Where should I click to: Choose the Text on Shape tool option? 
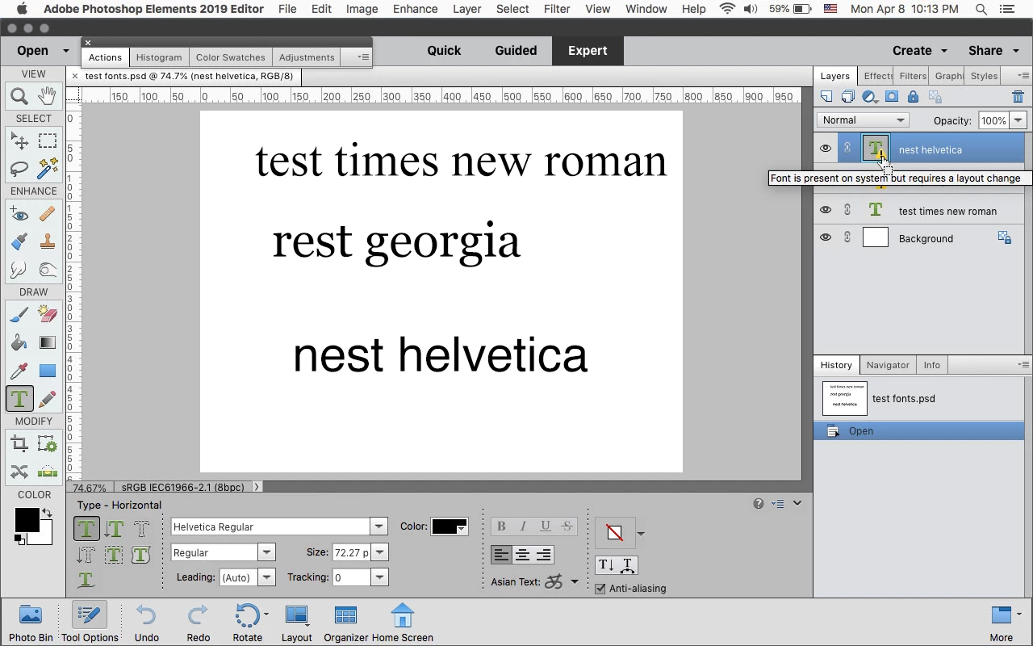[140, 555]
